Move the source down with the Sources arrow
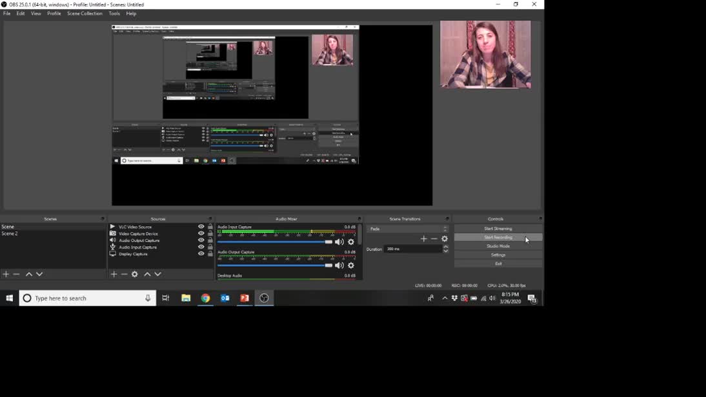Viewport: 706px width, 397px height. [157, 274]
